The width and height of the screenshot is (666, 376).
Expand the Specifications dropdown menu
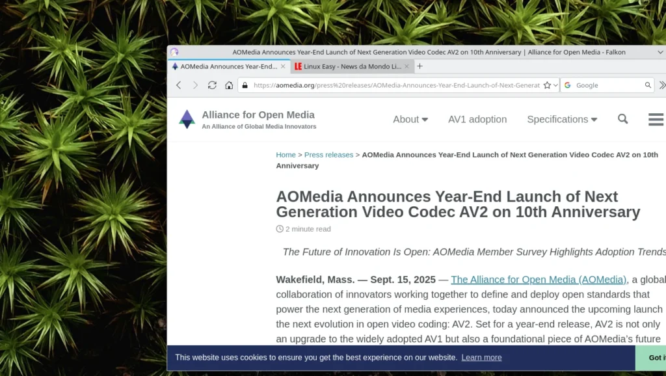[561, 119]
